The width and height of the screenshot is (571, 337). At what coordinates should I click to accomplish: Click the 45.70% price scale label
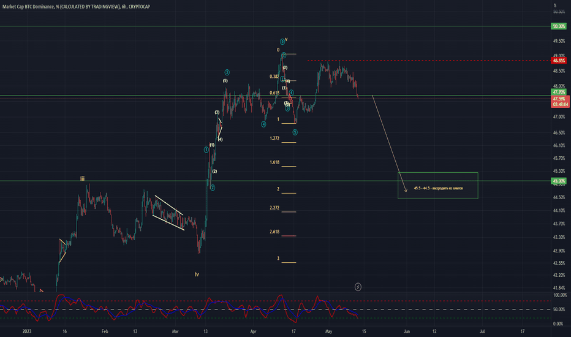(559, 158)
